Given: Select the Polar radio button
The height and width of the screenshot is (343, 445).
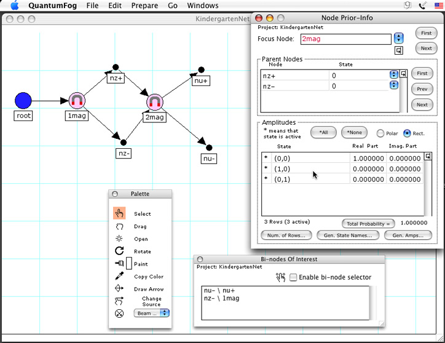Looking at the screenshot, I should click(x=380, y=133).
